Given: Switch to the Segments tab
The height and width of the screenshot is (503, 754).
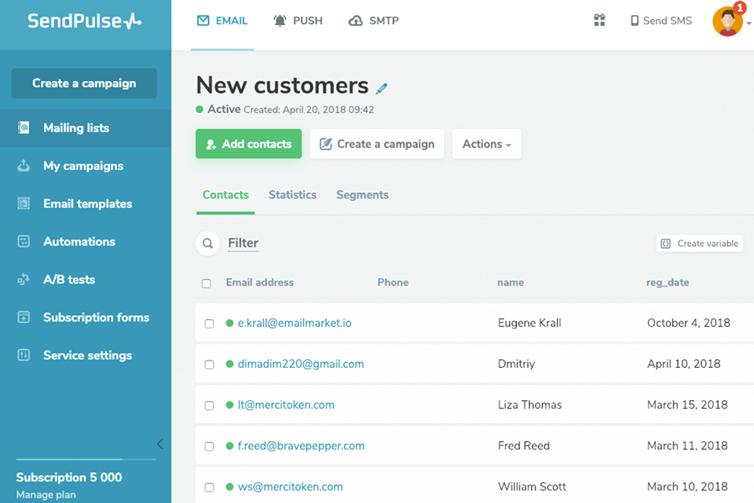Looking at the screenshot, I should [x=363, y=195].
